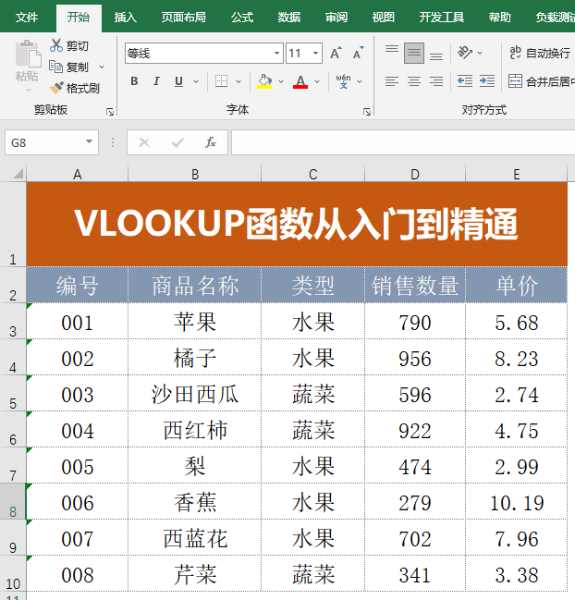
Task: Align text left
Action: (392, 81)
